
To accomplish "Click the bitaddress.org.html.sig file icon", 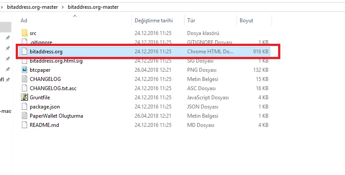I will coord(24,61).
